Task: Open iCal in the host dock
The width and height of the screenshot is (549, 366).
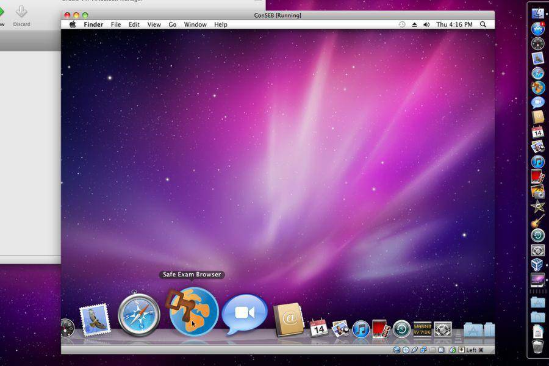Action: pyautogui.click(x=538, y=132)
